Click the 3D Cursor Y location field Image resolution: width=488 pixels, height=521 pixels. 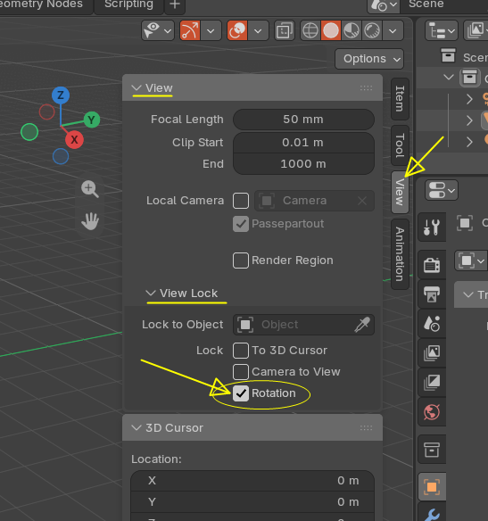[252, 502]
